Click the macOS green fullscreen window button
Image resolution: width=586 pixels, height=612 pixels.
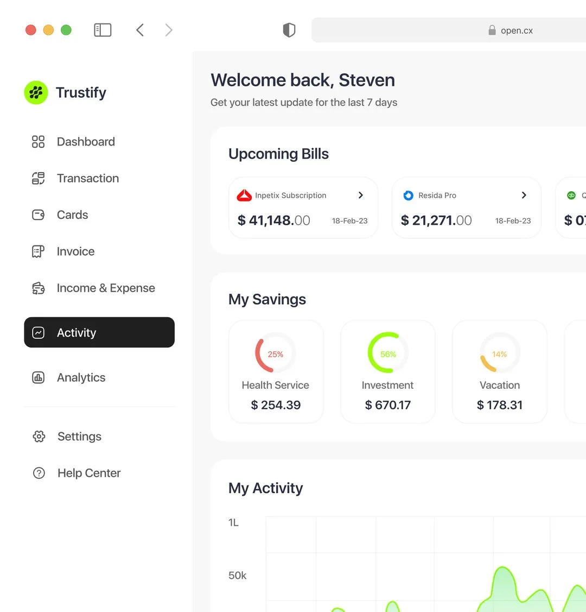pos(66,30)
